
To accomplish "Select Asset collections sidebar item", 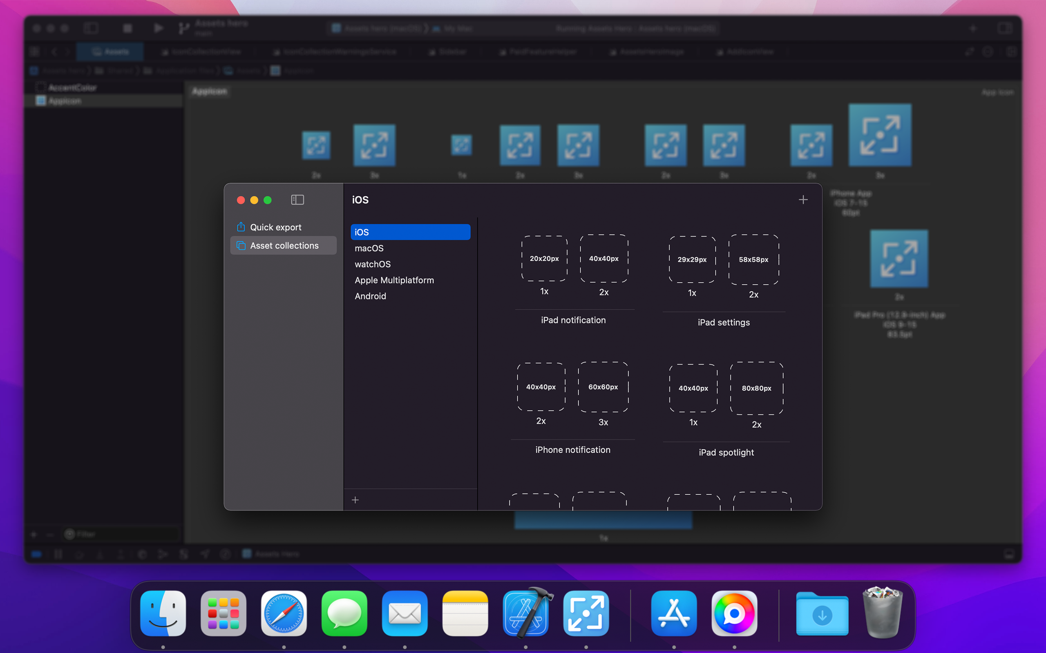I will coord(284,245).
